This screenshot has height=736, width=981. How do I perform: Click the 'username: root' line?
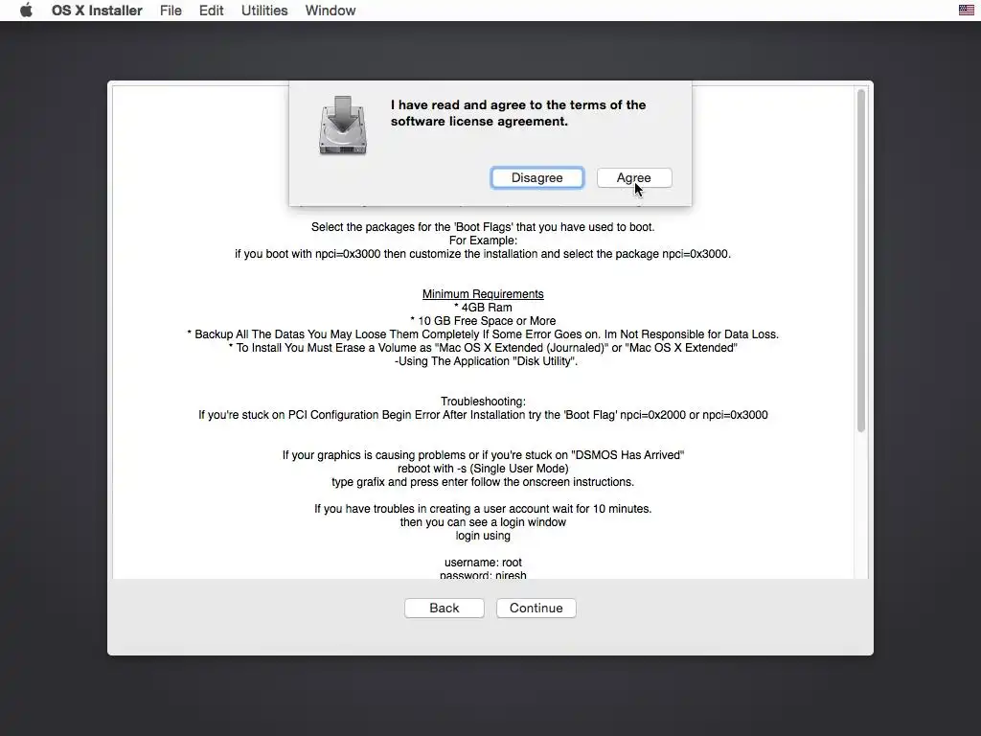point(483,563)
